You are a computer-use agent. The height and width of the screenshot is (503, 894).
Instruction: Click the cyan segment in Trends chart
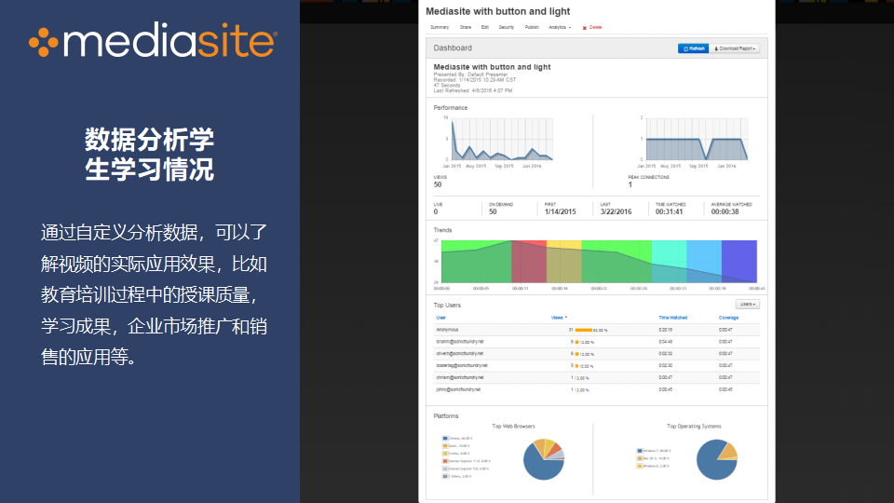669,261
